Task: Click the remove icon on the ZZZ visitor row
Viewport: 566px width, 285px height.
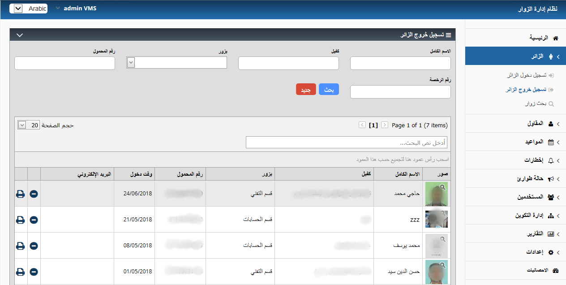Action: tap(34, 220)
